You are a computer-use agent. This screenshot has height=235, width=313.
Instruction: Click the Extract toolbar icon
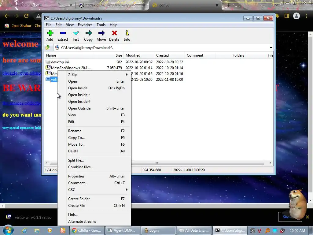[63, 33]
